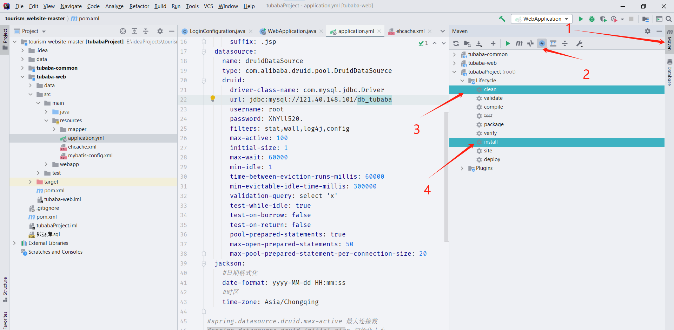Add Maven project with plus icon
This screenshot has width=674, height=330.
[x=493, y=43]
